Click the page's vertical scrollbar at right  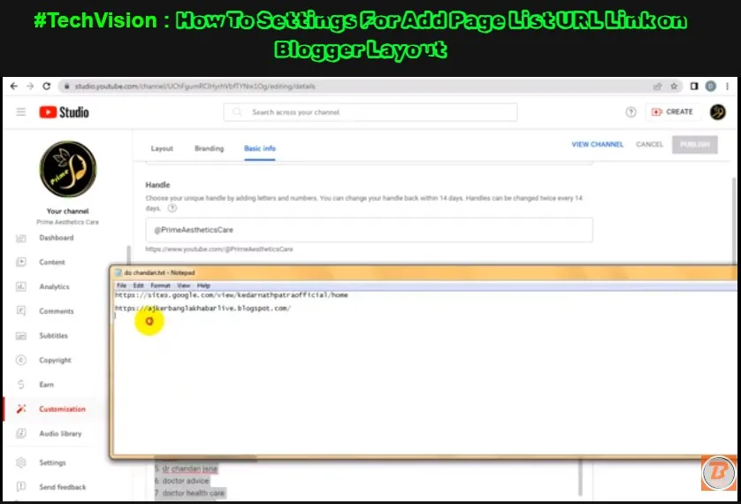coord(734,221)
